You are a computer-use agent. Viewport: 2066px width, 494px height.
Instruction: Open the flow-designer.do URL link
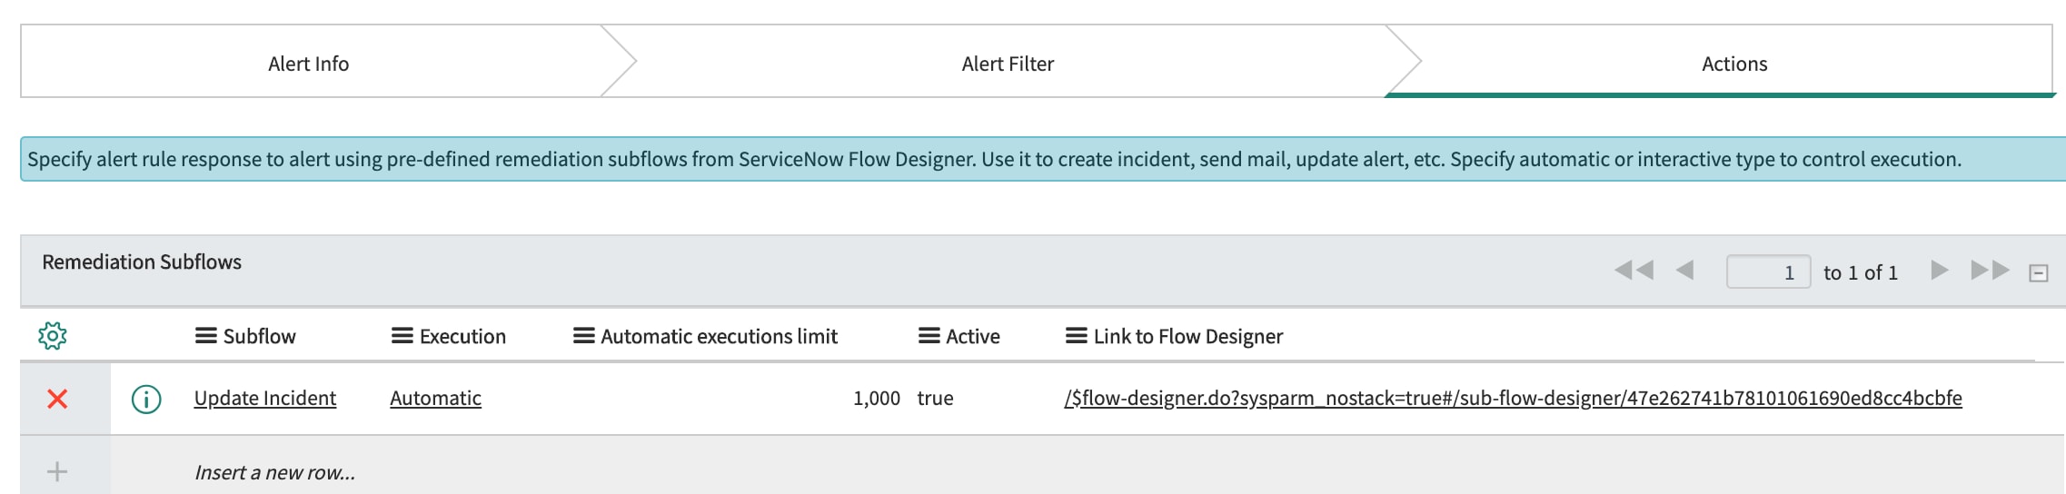[1514, 399]
